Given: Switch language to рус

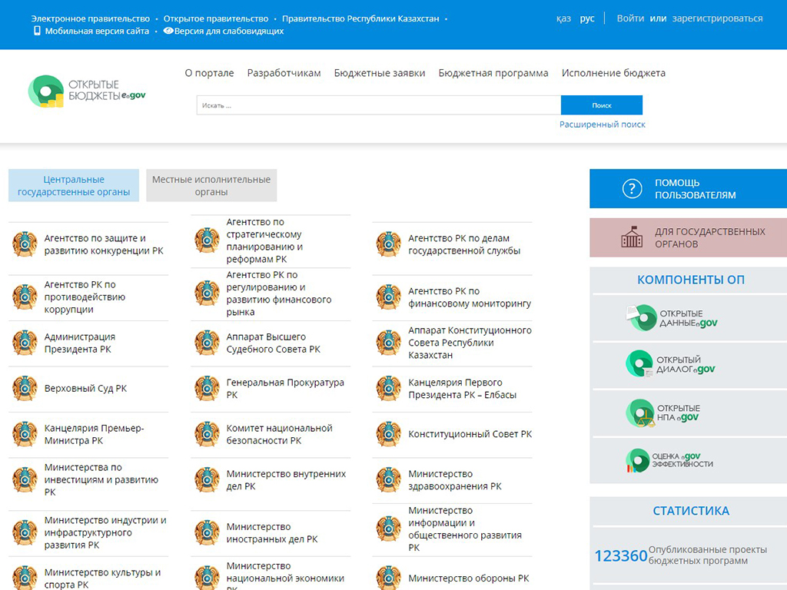Looking at the screenshot, I should [x=586, y=18].
